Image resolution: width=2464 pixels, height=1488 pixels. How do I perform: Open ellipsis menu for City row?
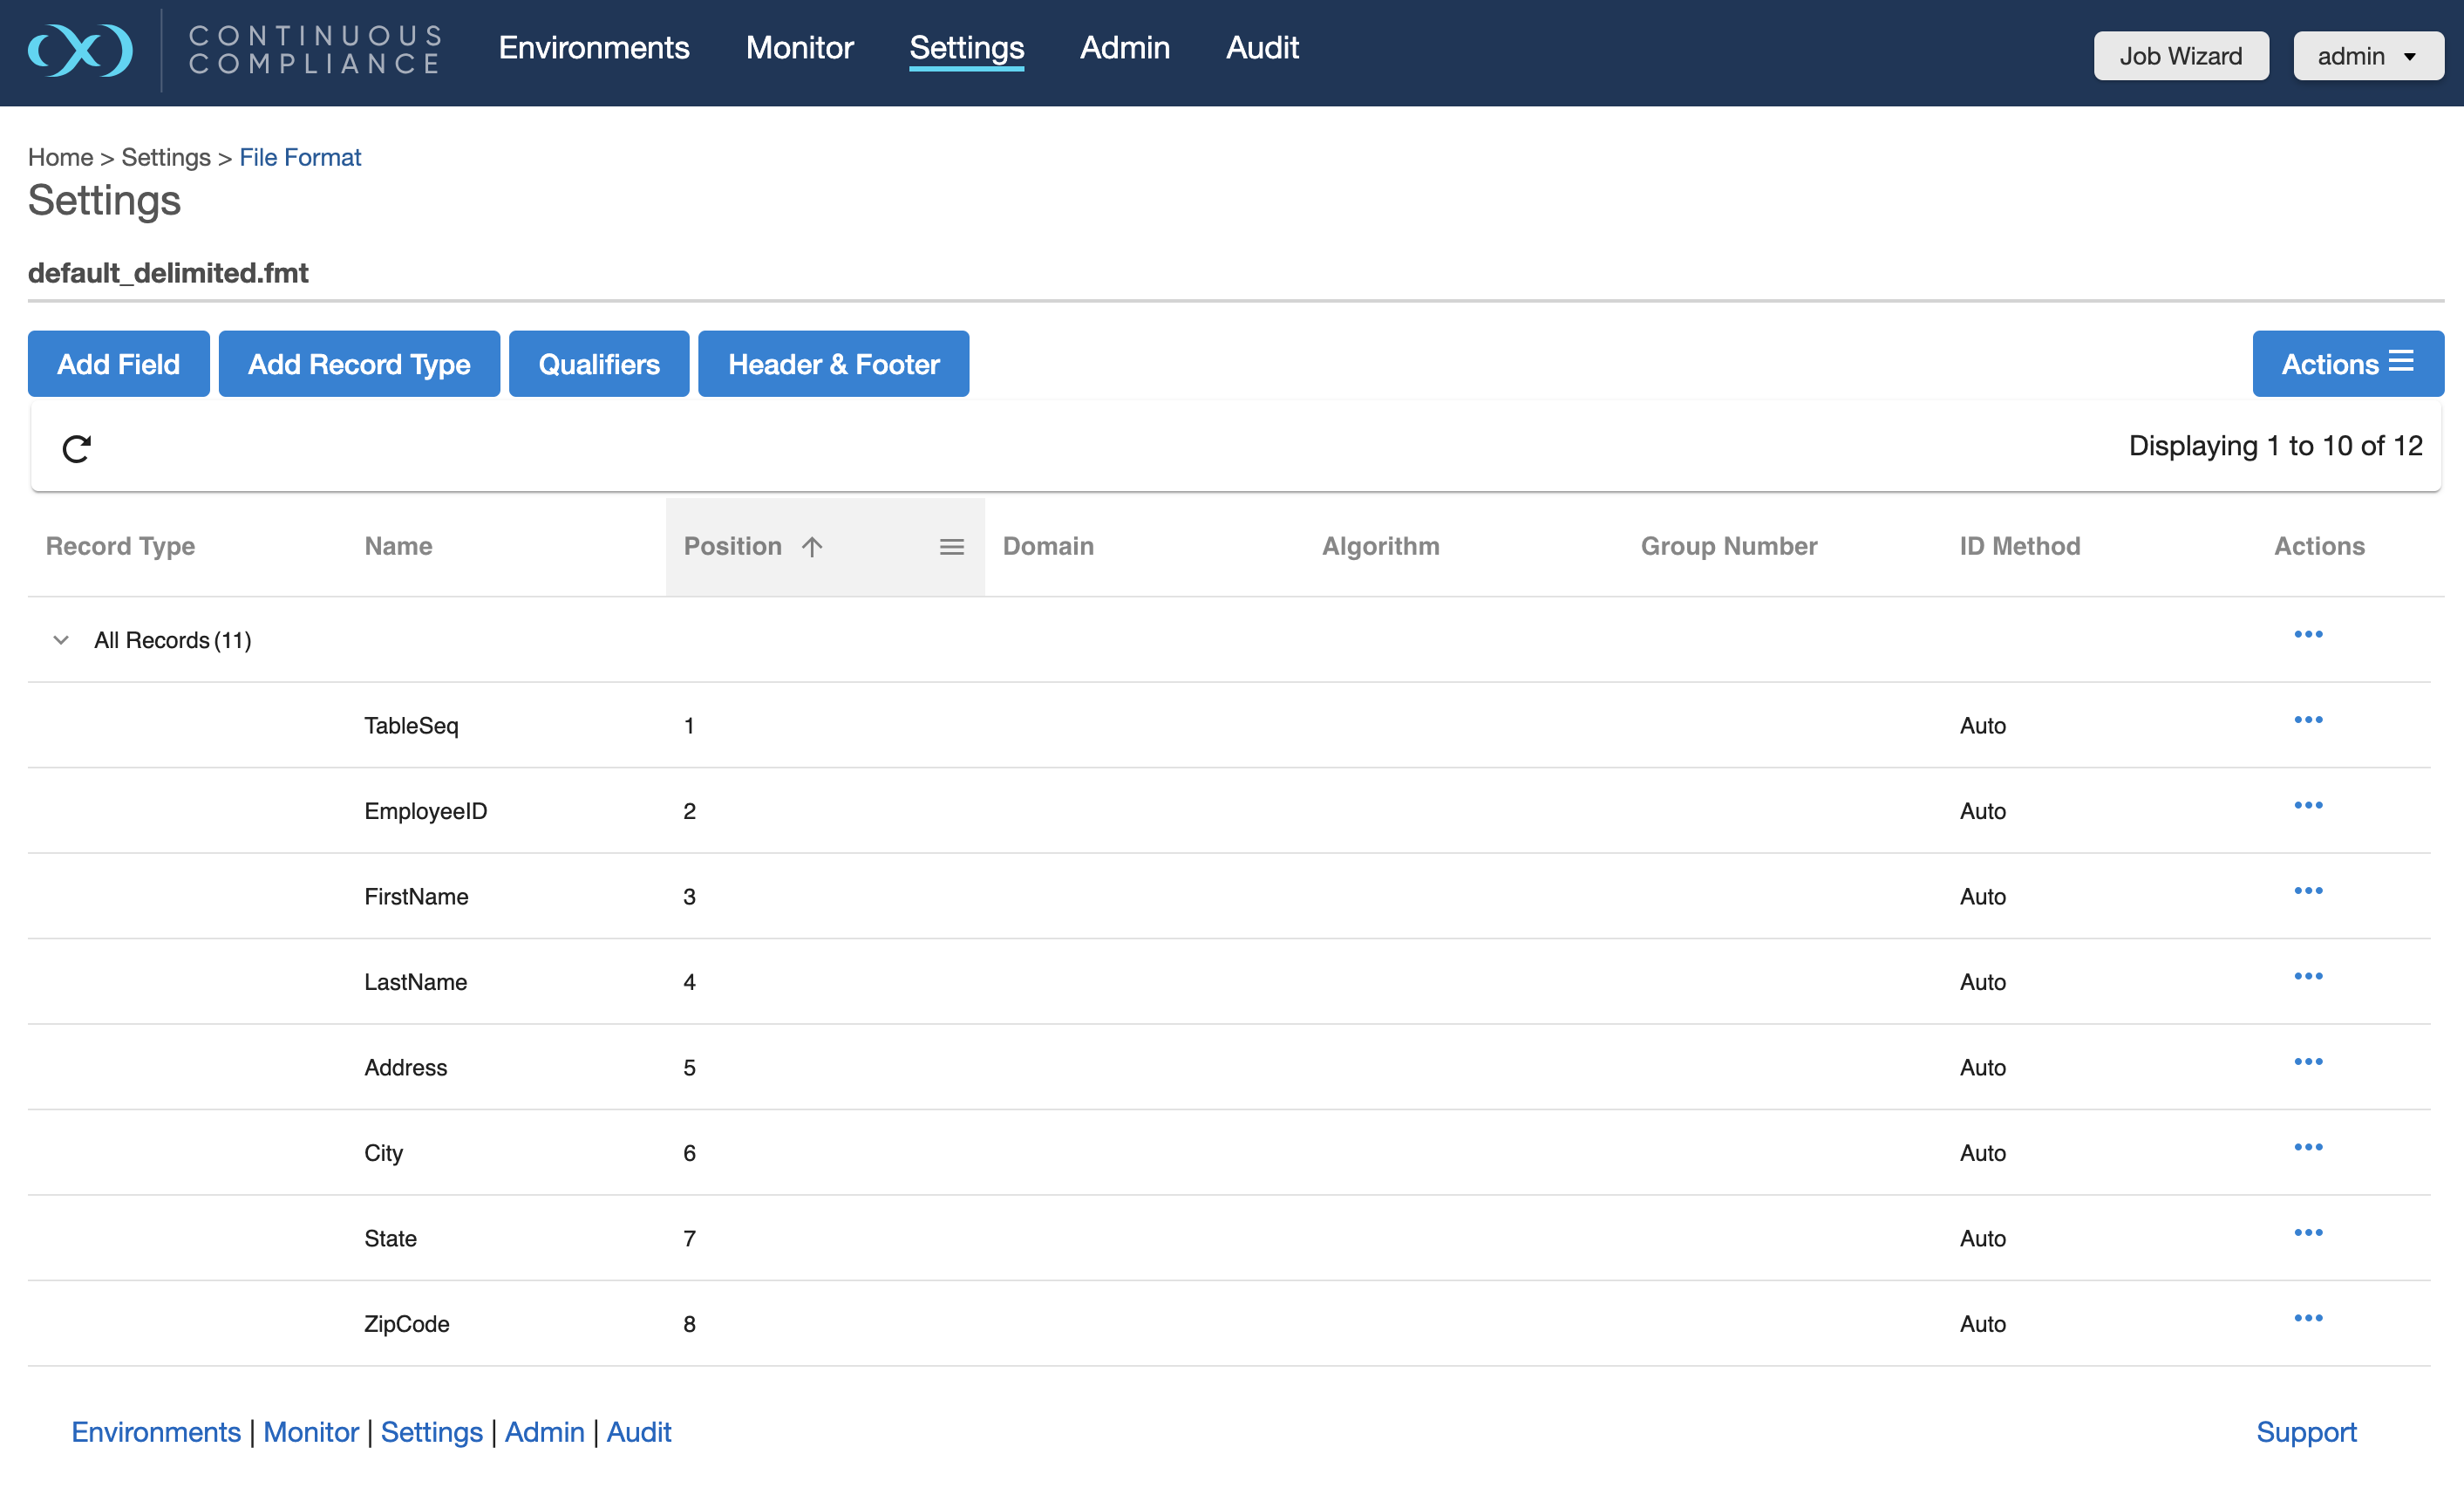coord(2307,1147)
